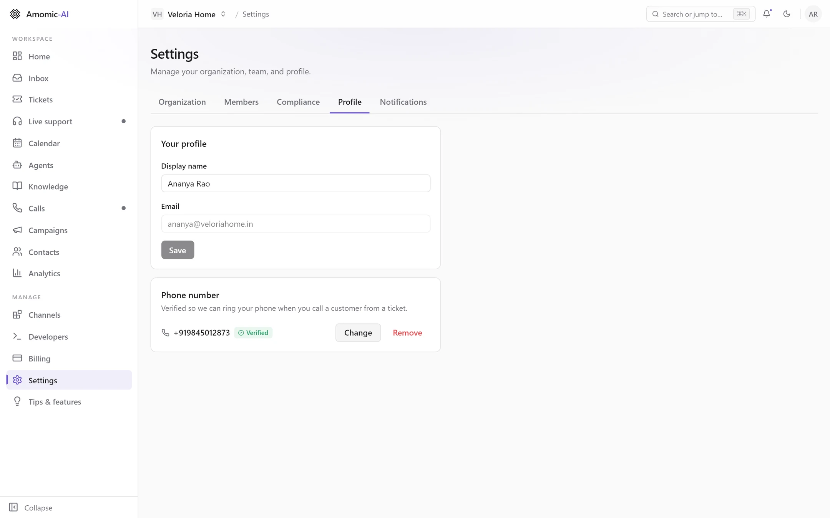This screenshot has width=830, height=518.
Task: Toggle dark mode via the moon icon
Action: pos(787,14)
